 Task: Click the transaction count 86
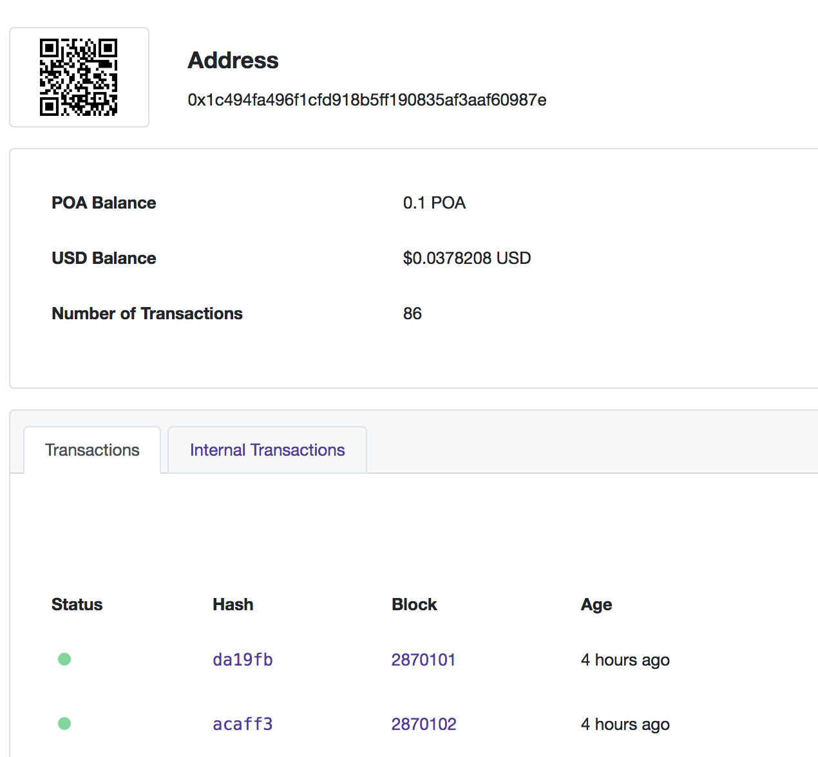tap(412, 313)
